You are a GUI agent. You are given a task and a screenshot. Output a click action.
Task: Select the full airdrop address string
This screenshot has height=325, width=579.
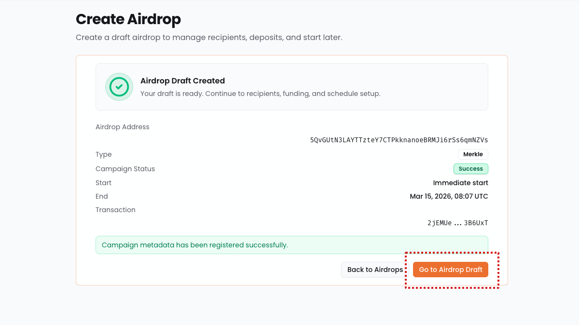tap(399, 140)
